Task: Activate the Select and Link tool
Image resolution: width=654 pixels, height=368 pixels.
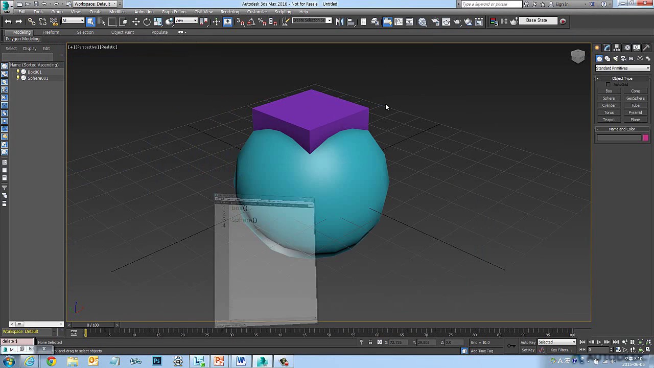Action: tap(32, 21)
